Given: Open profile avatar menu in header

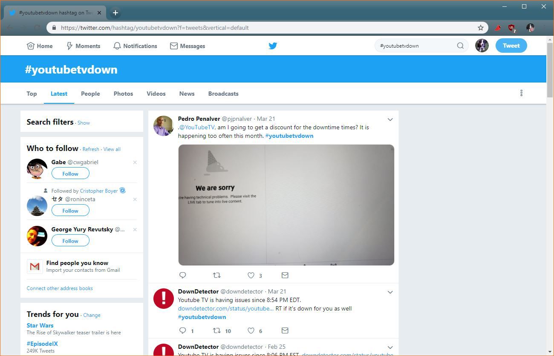Looking at the screenshot, I should [x=482, y=46].
